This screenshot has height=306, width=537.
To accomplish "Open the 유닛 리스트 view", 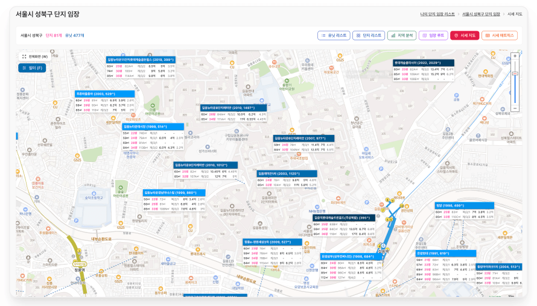I will (x=333, y=36).
